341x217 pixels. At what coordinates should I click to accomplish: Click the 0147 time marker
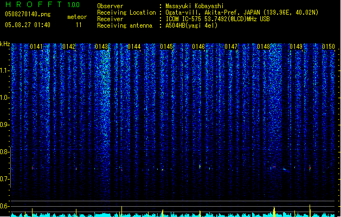click(231, 47)
